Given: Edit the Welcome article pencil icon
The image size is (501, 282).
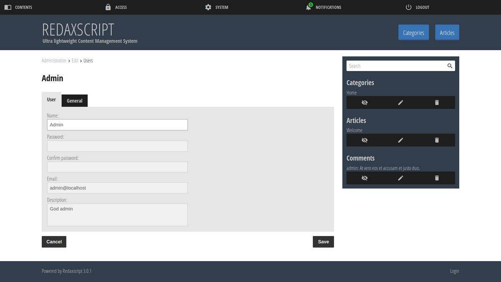Looking at the screenshot, I should point(400,140).
